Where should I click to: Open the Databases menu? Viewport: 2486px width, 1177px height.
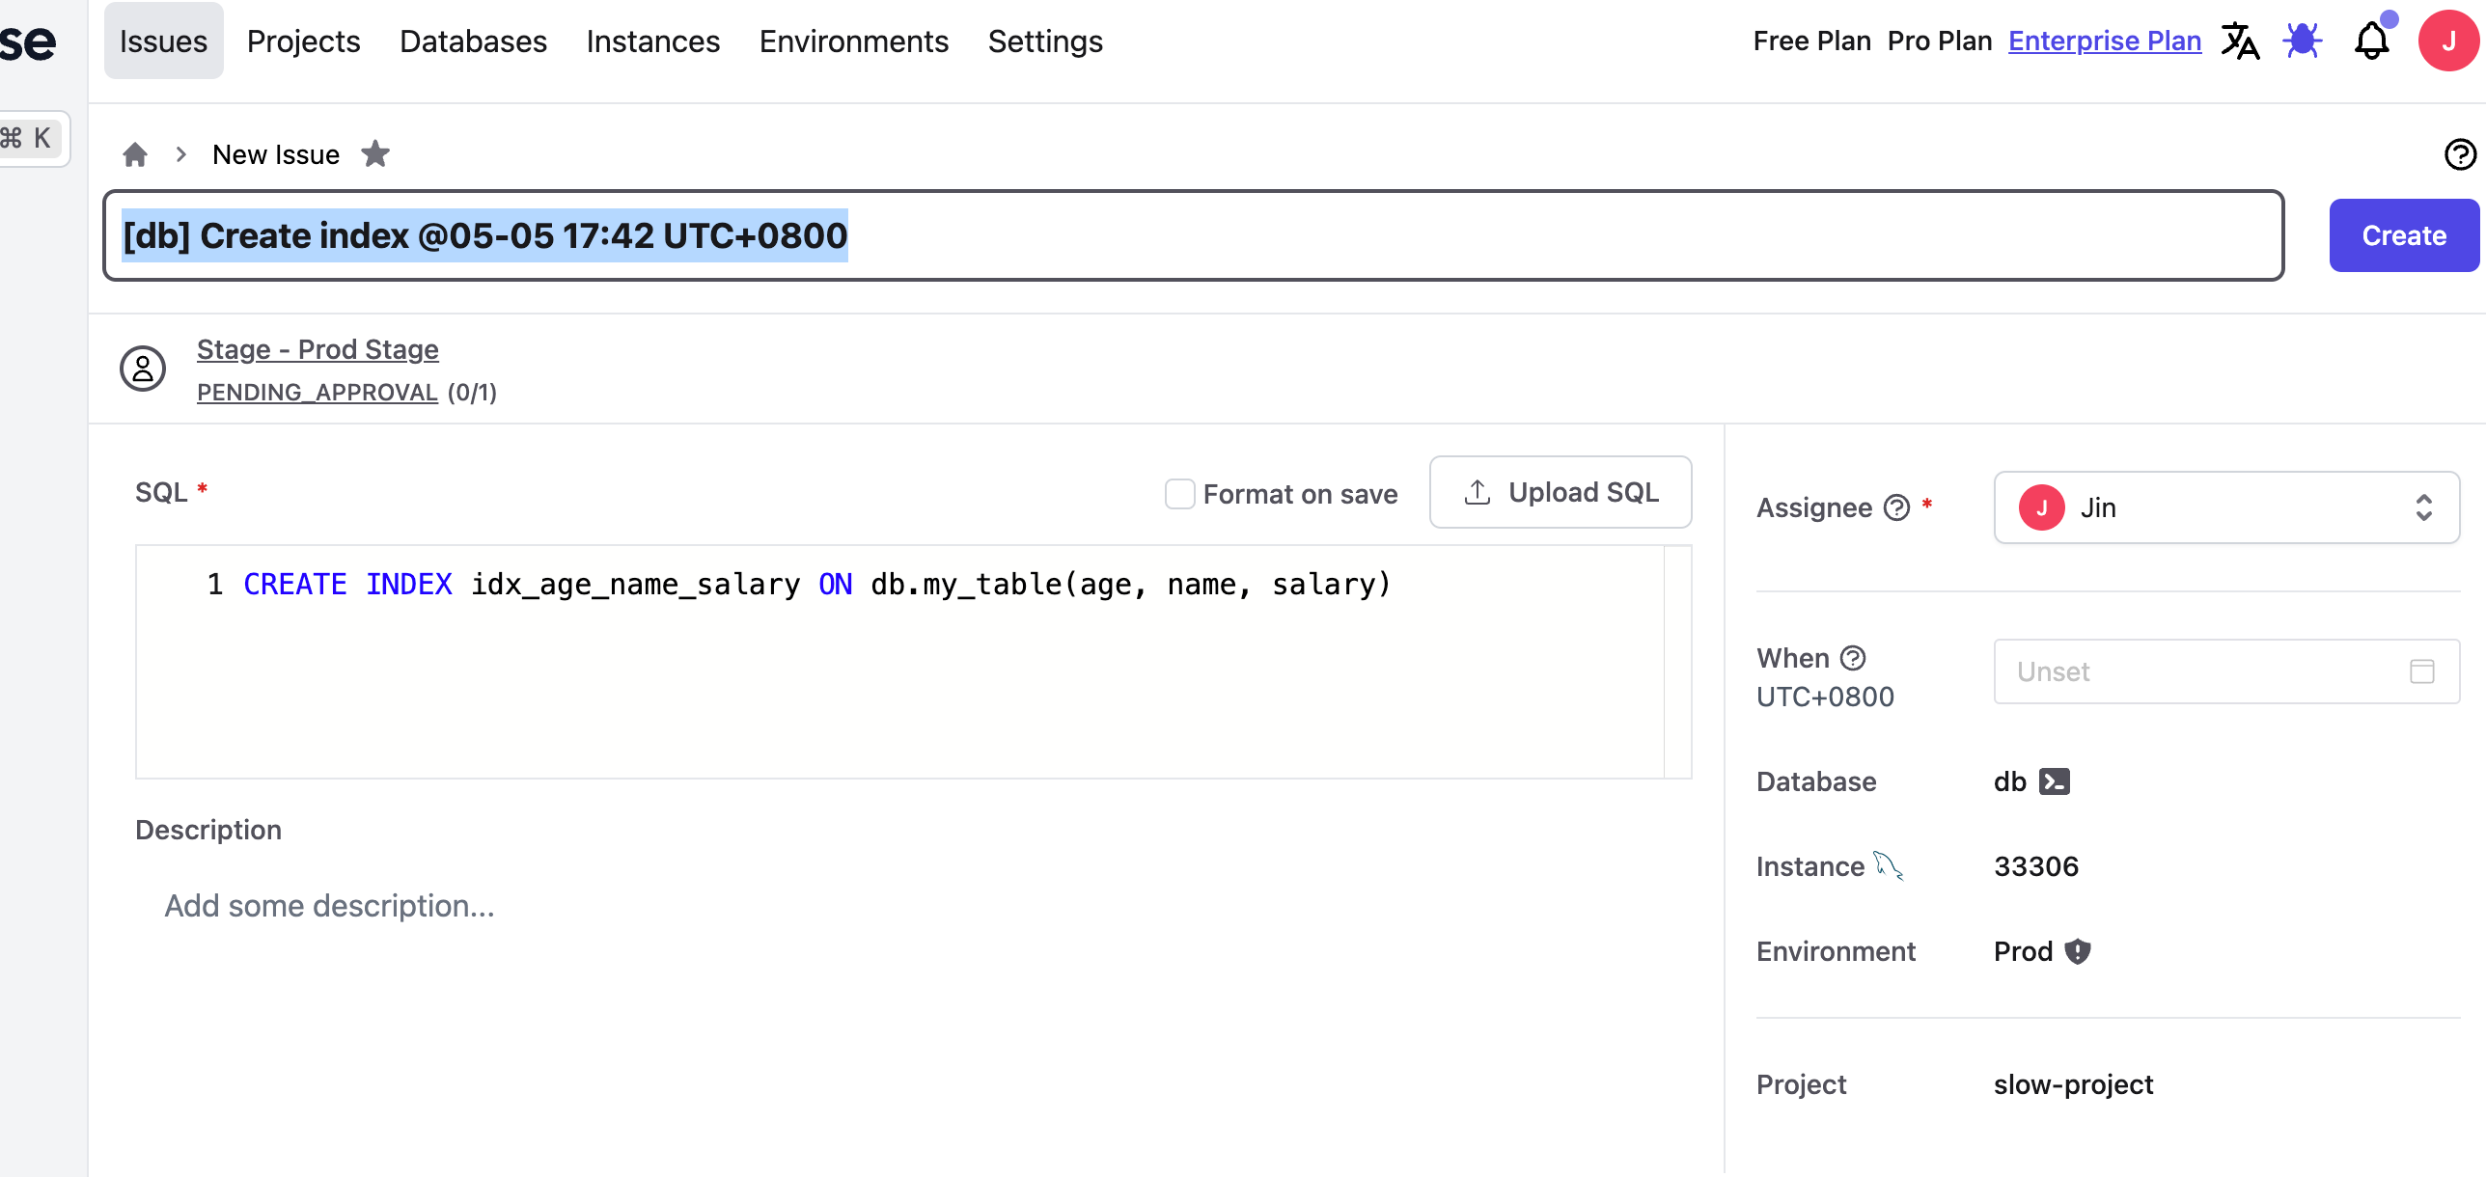(473, 41)
